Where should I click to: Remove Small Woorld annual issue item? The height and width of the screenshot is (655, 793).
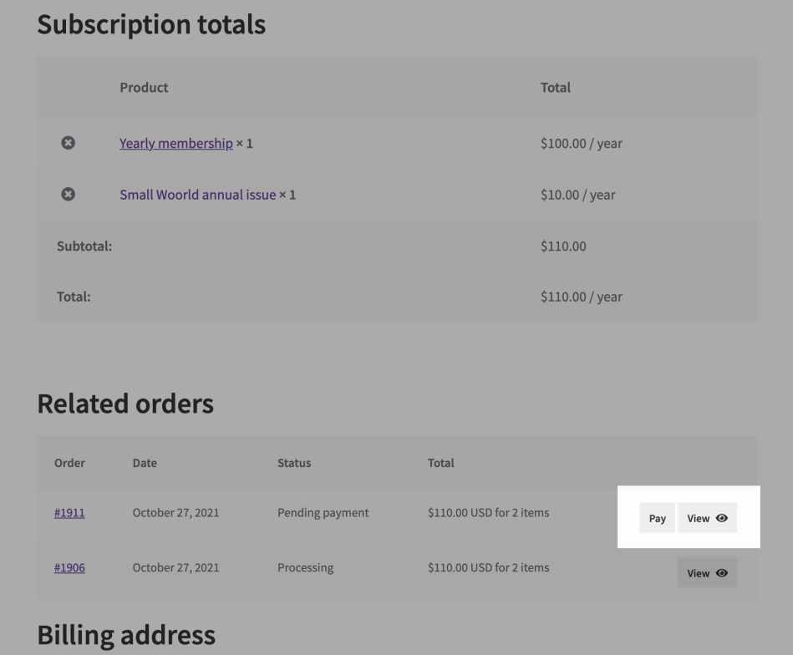point(69,195)
